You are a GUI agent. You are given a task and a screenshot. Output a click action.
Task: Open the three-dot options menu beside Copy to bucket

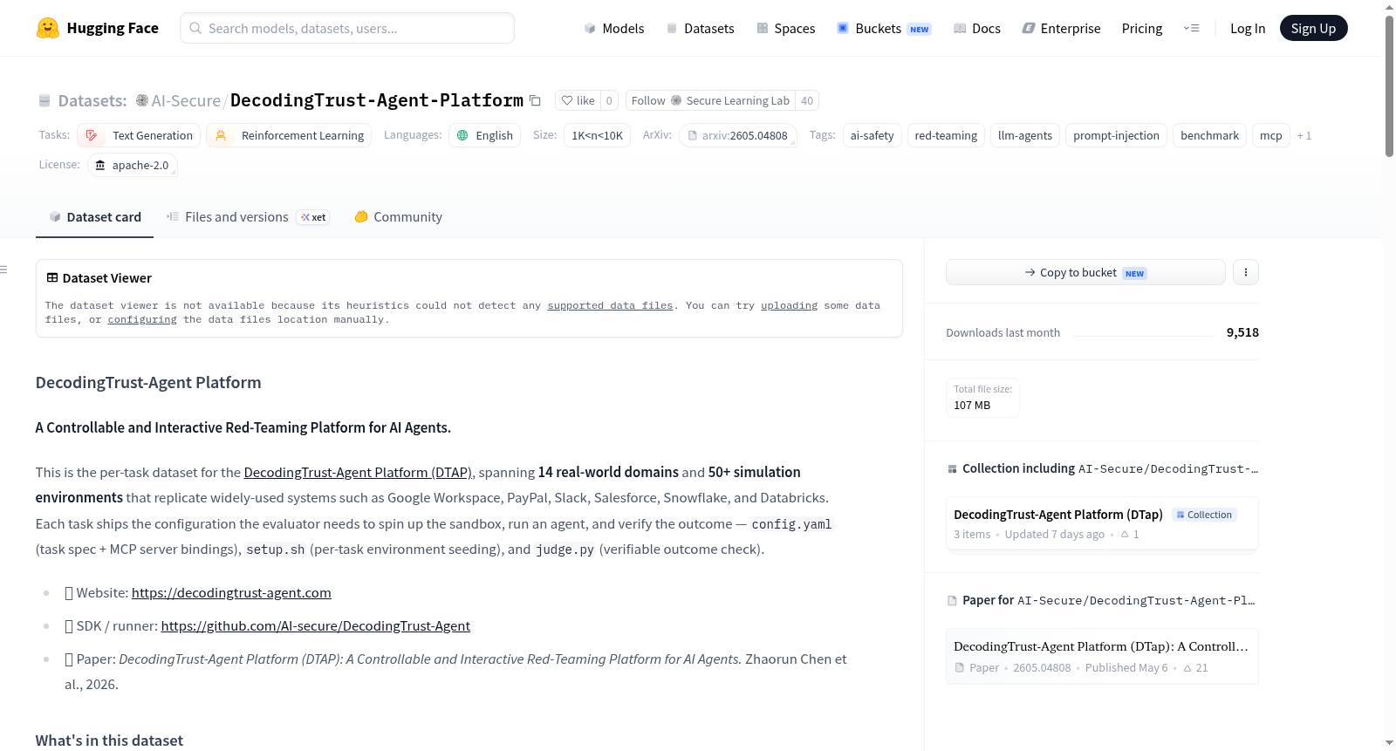coord(1246,272)
